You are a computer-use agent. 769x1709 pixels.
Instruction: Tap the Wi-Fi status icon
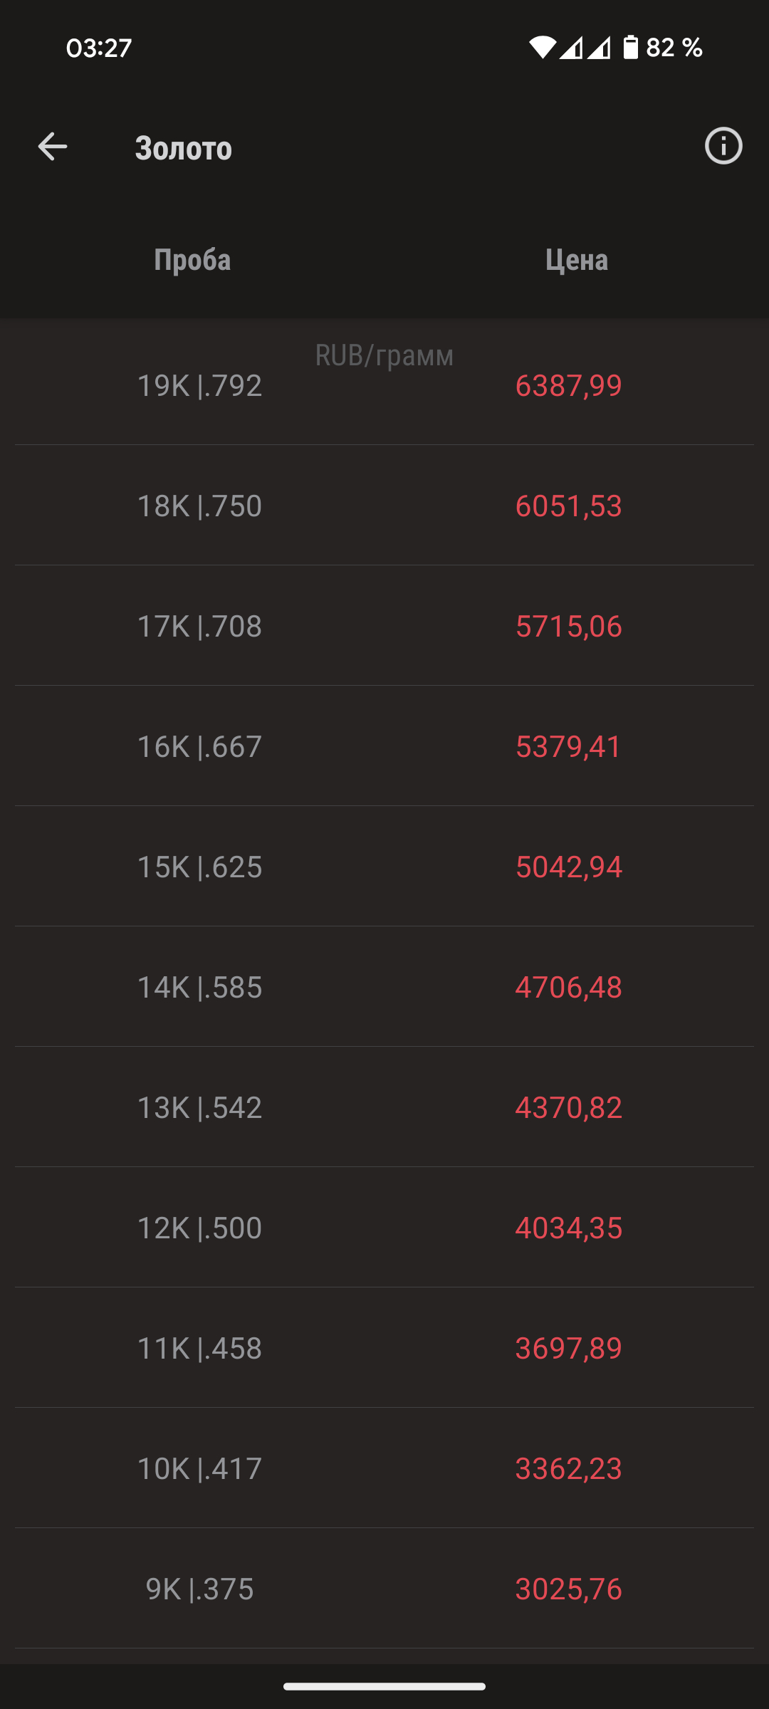[x=542, y=48]
